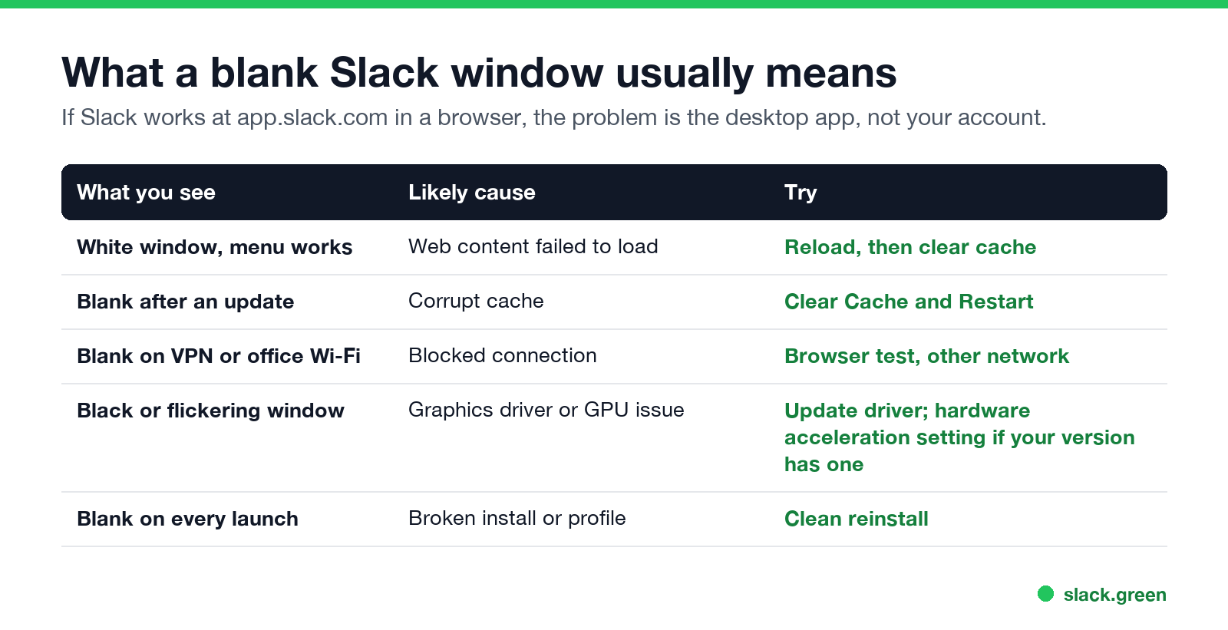This screenshot has height=630, width=1228.
Task: Click 'Reload, then clear cache' text
Action: 910,247
